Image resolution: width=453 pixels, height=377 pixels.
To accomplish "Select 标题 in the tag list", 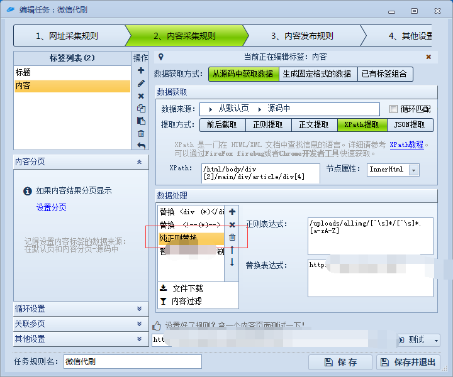I will (x=72, y=72).
